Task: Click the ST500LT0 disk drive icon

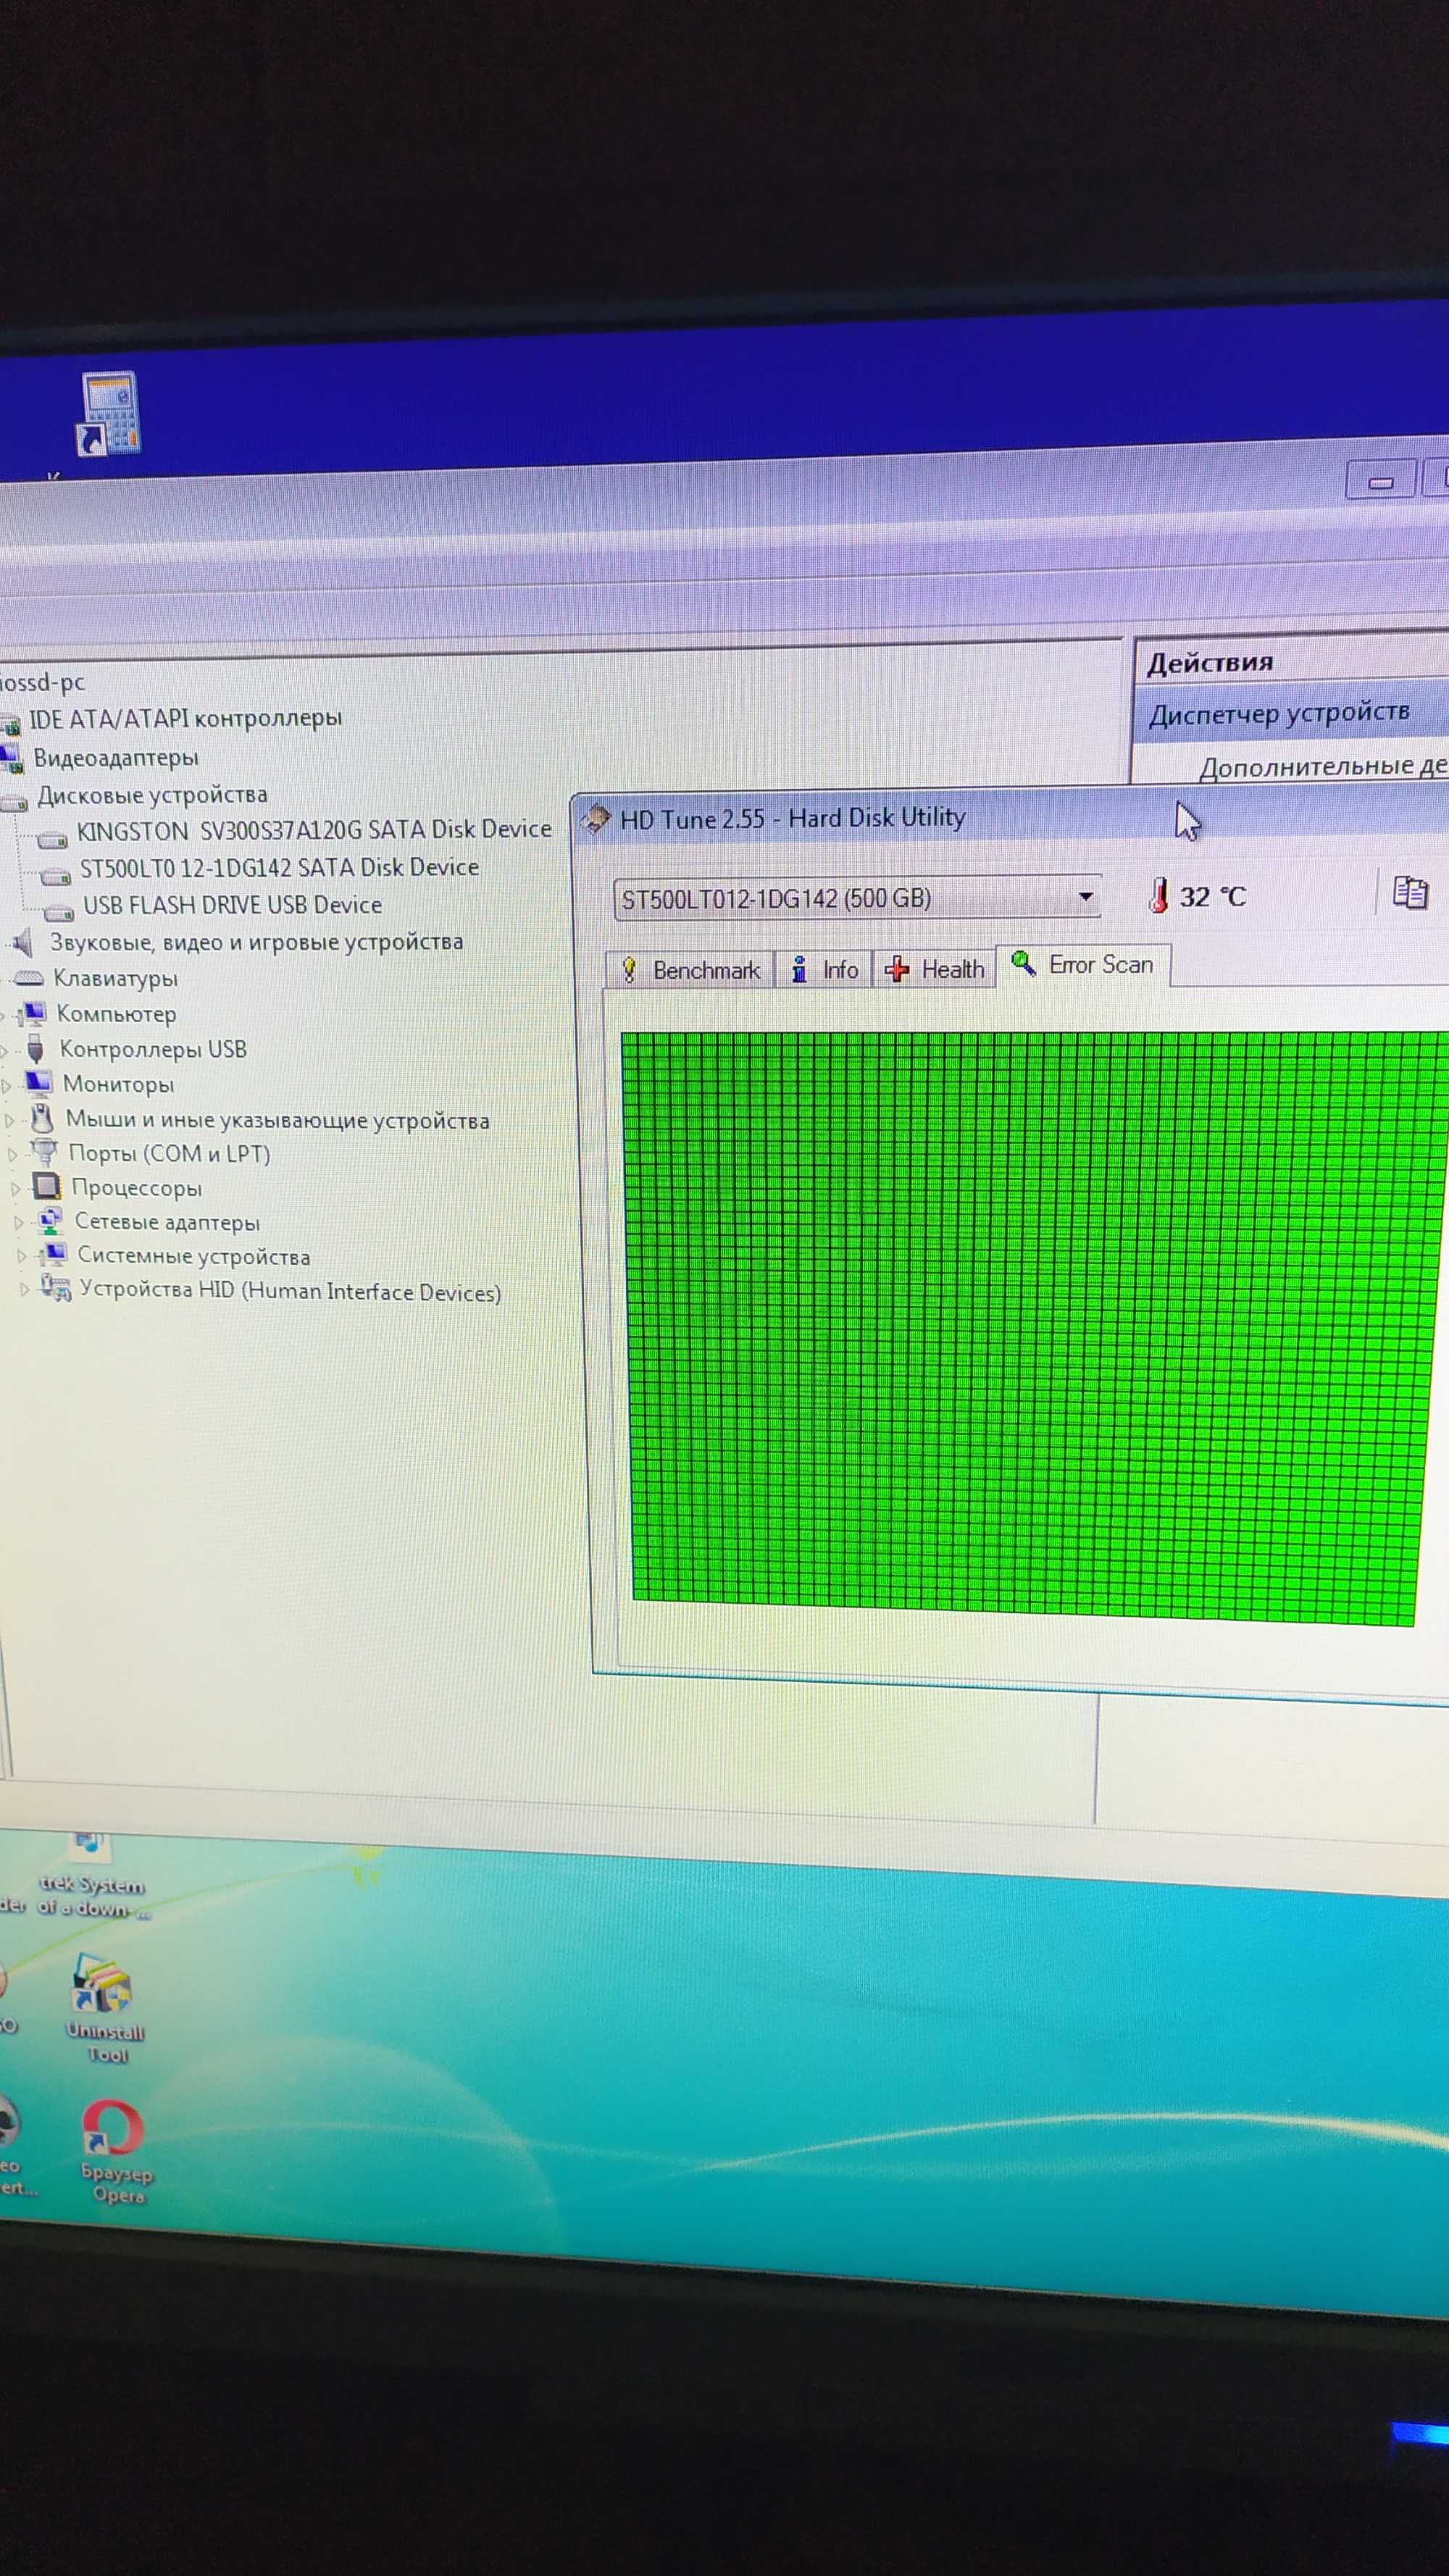Action: (x=55, y=877)
